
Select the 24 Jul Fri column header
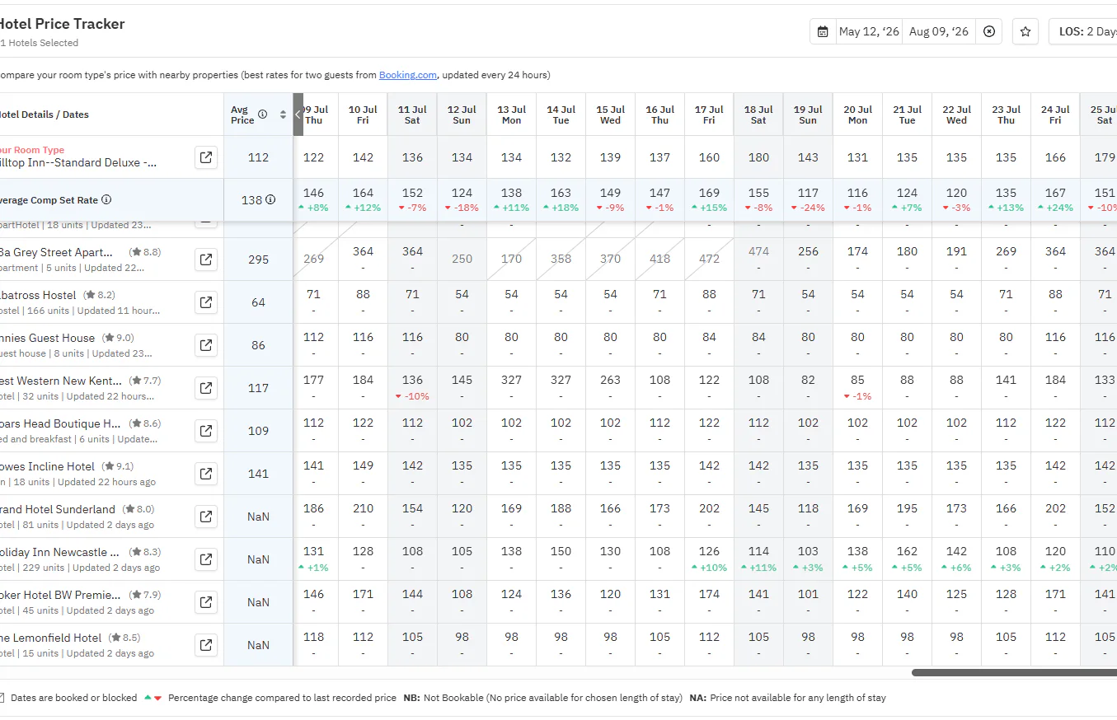(1055, 115)
